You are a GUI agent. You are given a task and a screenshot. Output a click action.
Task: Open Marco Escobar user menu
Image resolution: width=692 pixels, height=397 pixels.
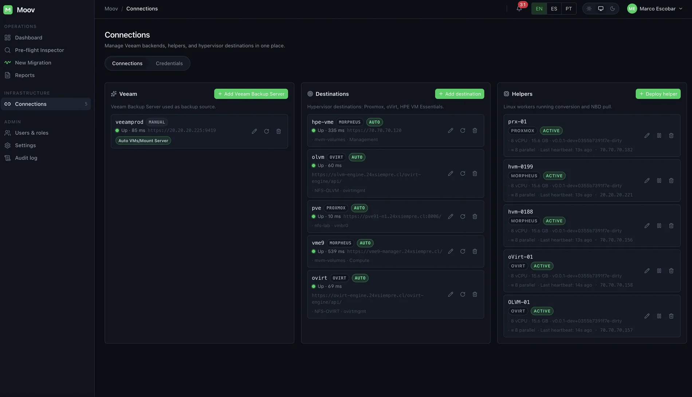[655, 9]
